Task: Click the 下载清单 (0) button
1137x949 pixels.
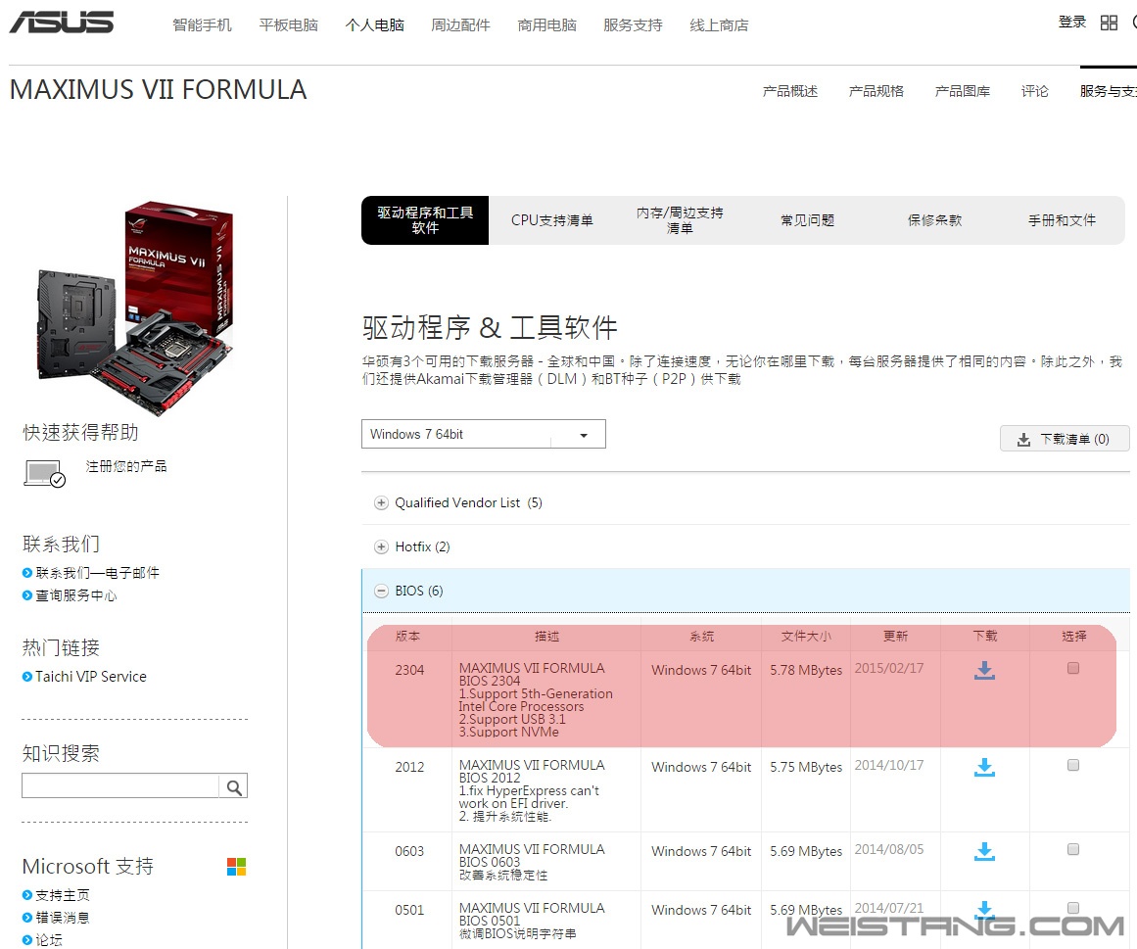Action: pos(1064,439)
